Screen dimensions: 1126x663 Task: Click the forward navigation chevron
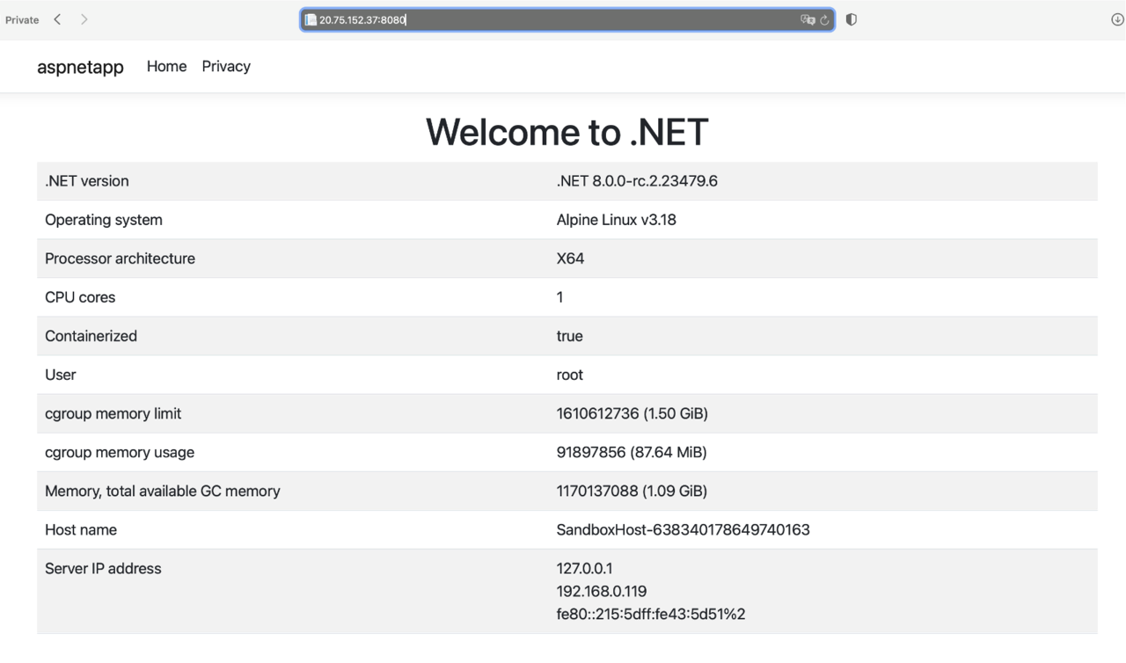[84, 18]
